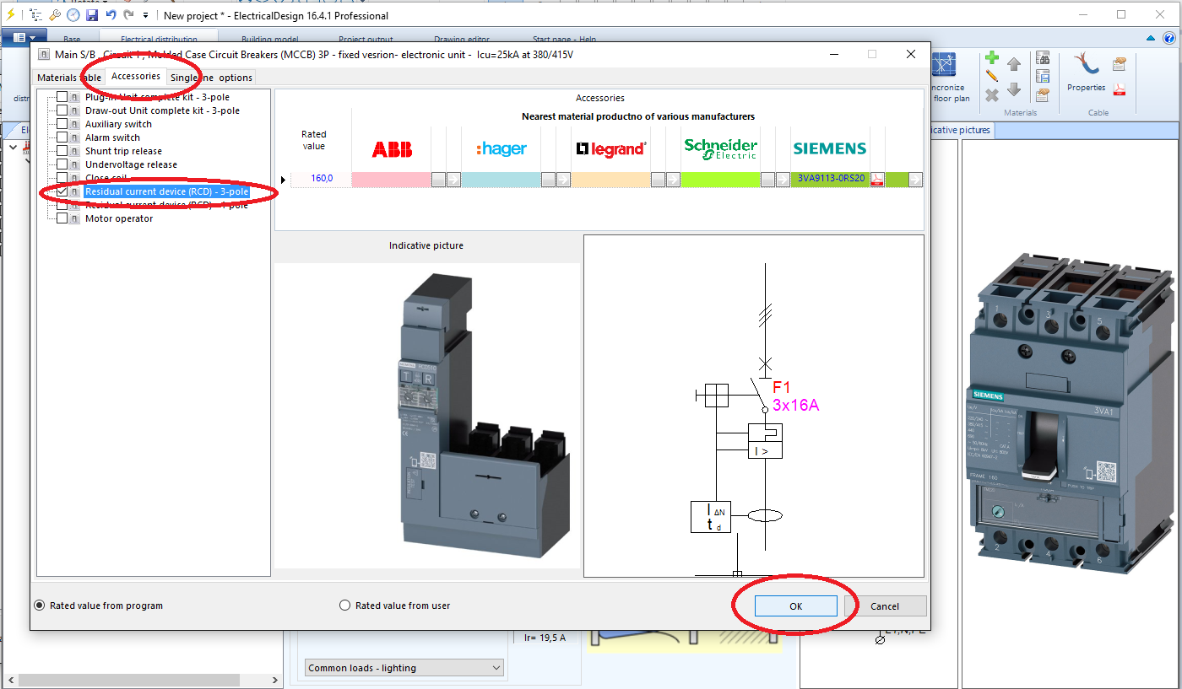Viewport: 1182px width, 689px height.
Task: Click the Siemens 3VA breaker indicative picture
Action: pyautogui.click(x=1068, y=413)
